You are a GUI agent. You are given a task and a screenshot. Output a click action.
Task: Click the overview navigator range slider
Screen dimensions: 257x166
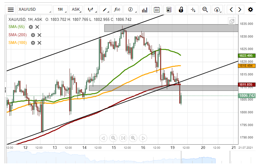click(206, 157)
